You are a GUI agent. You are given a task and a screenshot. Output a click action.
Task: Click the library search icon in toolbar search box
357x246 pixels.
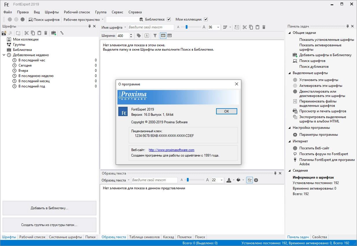click(x=141, y=19)
